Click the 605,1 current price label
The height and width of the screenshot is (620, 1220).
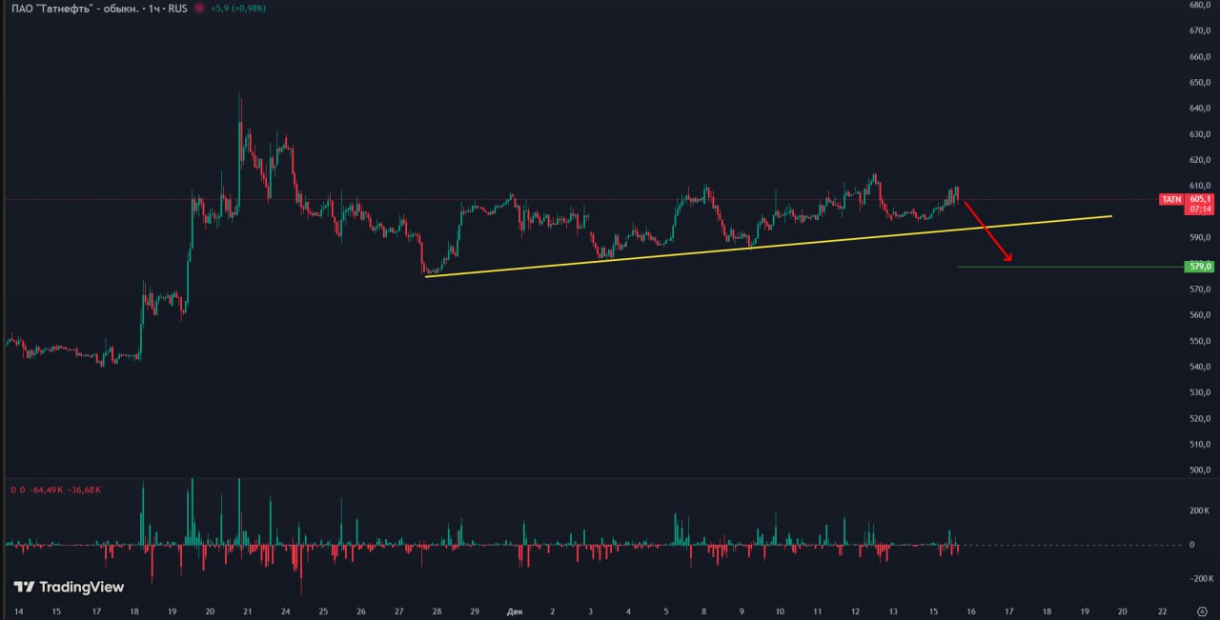pos(1201,199)
